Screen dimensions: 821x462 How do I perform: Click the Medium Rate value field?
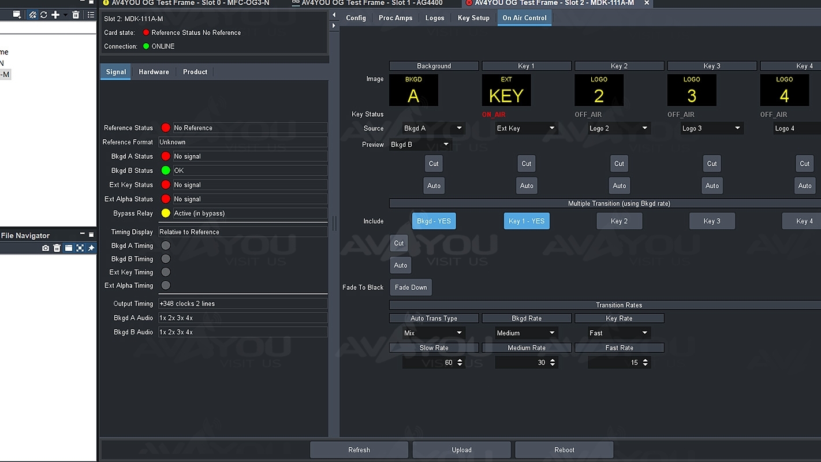(x=521, y=363)
